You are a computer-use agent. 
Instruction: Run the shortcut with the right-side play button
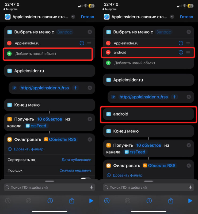tap(190, 201)
